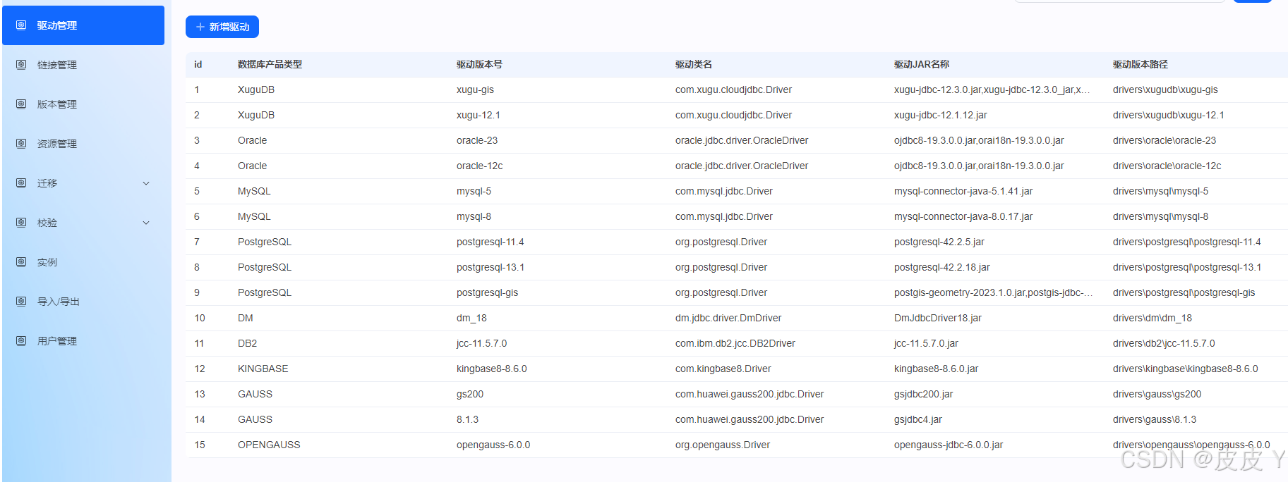Open the 用户管理 menu item
Image resolution: width=1288 pixels, height=482 pixels.
(83, 341)
